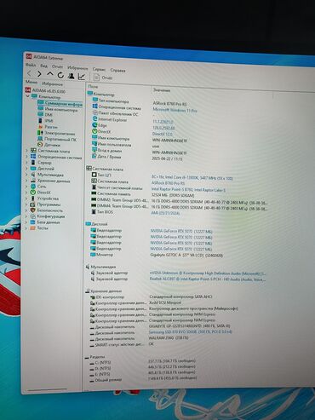The width and height of the screenshot is (315, 420).
Task: Refresh the page with the circular arrow icon
Action: (x=60, y=75)
